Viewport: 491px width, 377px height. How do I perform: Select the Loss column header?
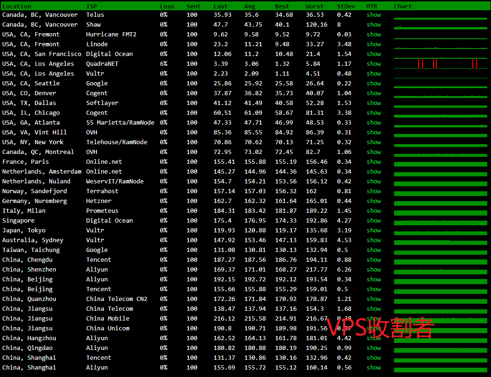click(x=167, y=7)
